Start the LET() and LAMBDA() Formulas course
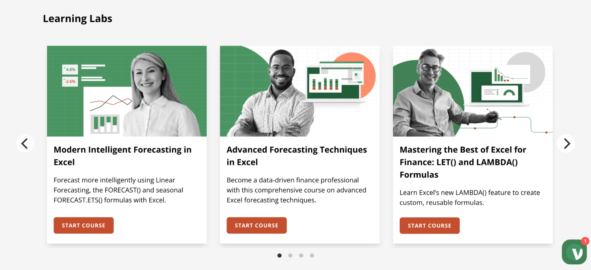This screenshot has height=270, width=591. click(429, 225)
